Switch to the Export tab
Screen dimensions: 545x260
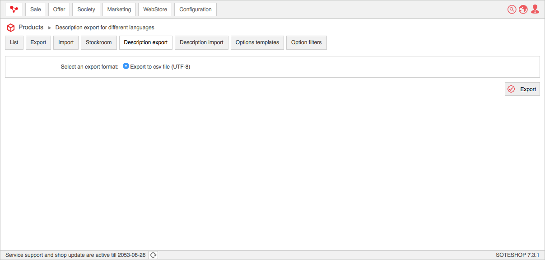pyautogui.click(x=38, y=42)
